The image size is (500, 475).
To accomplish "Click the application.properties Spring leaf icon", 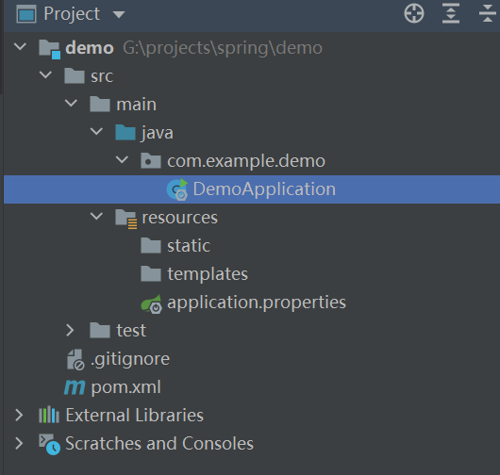I will 152,303.
